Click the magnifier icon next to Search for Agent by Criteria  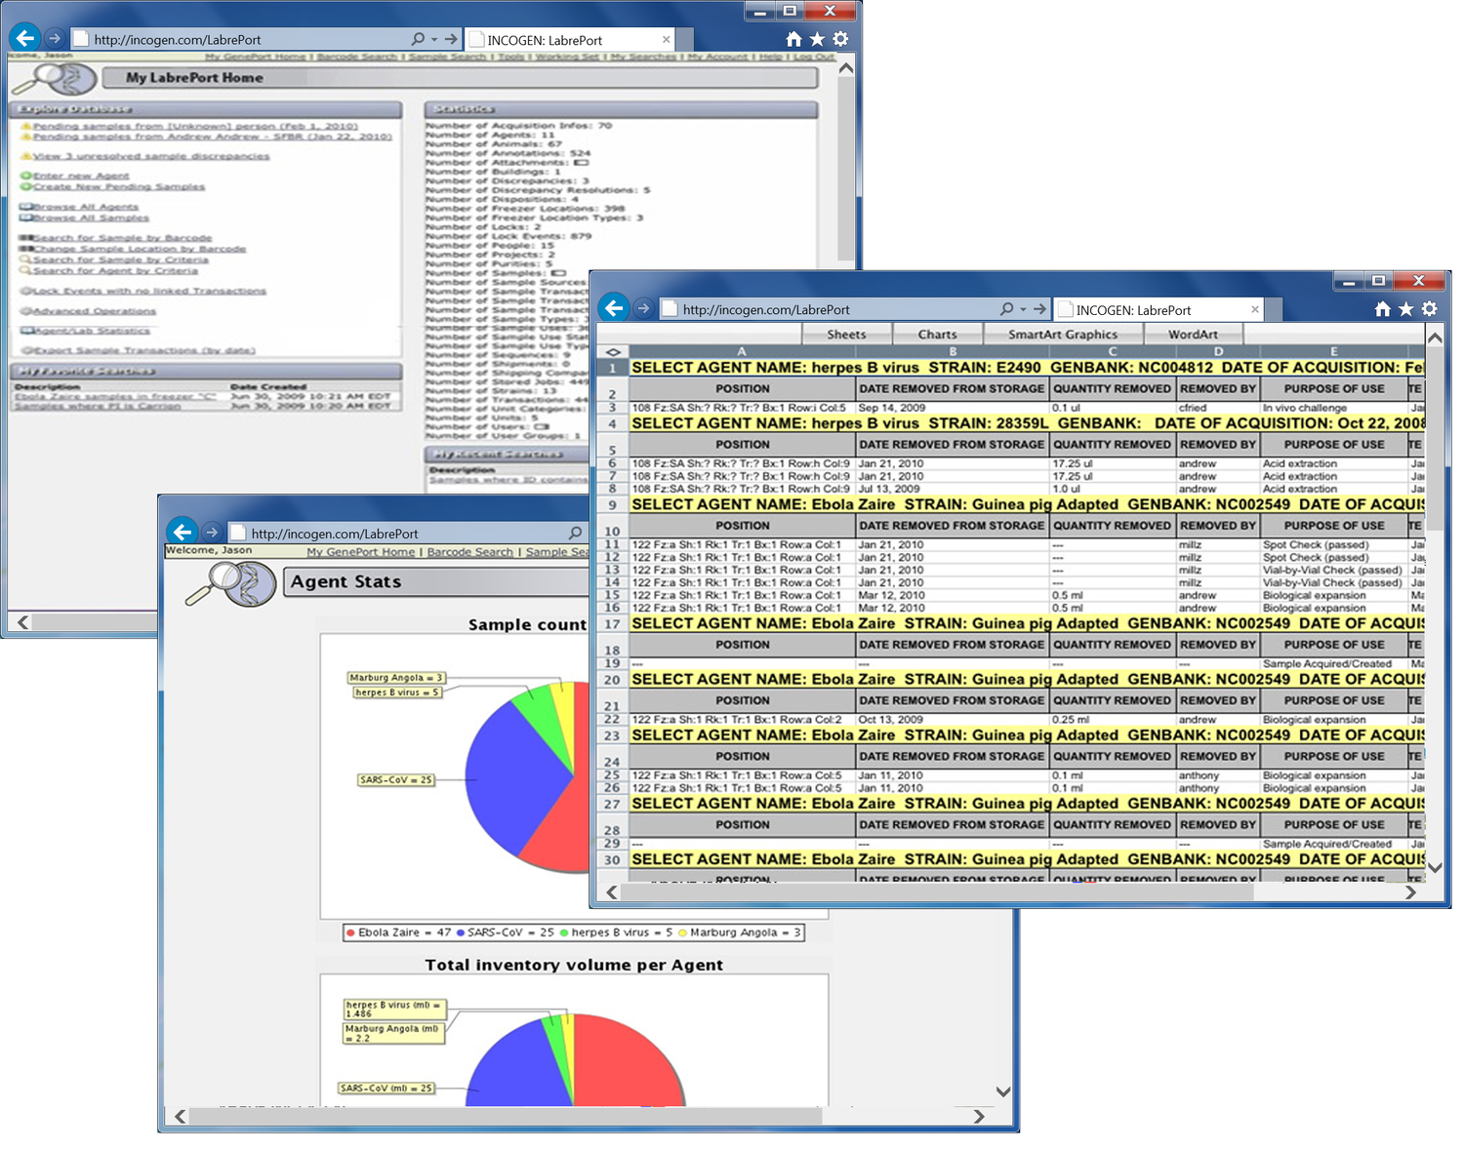[24, 270]
